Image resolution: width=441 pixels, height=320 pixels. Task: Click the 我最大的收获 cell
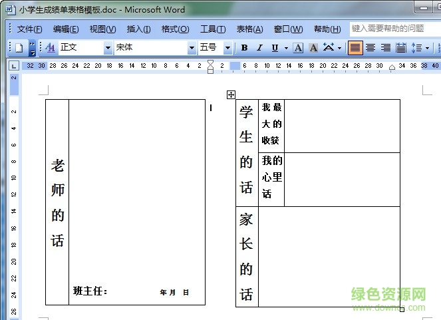(271, 126)
